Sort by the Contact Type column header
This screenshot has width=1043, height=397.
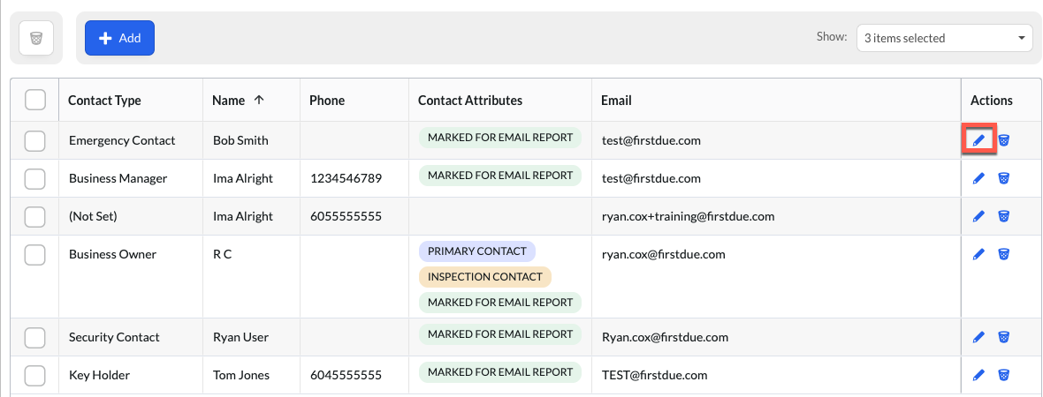104,101
